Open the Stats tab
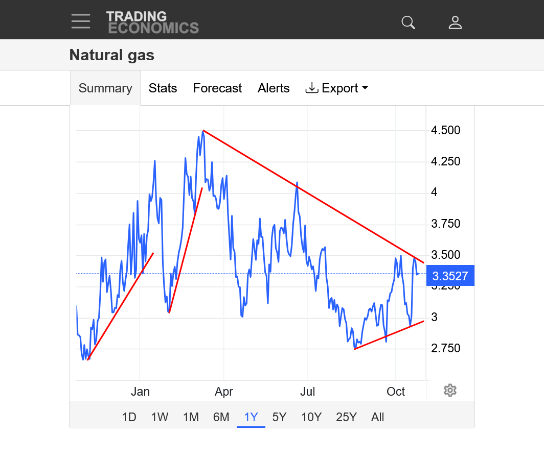 [163, 88]
